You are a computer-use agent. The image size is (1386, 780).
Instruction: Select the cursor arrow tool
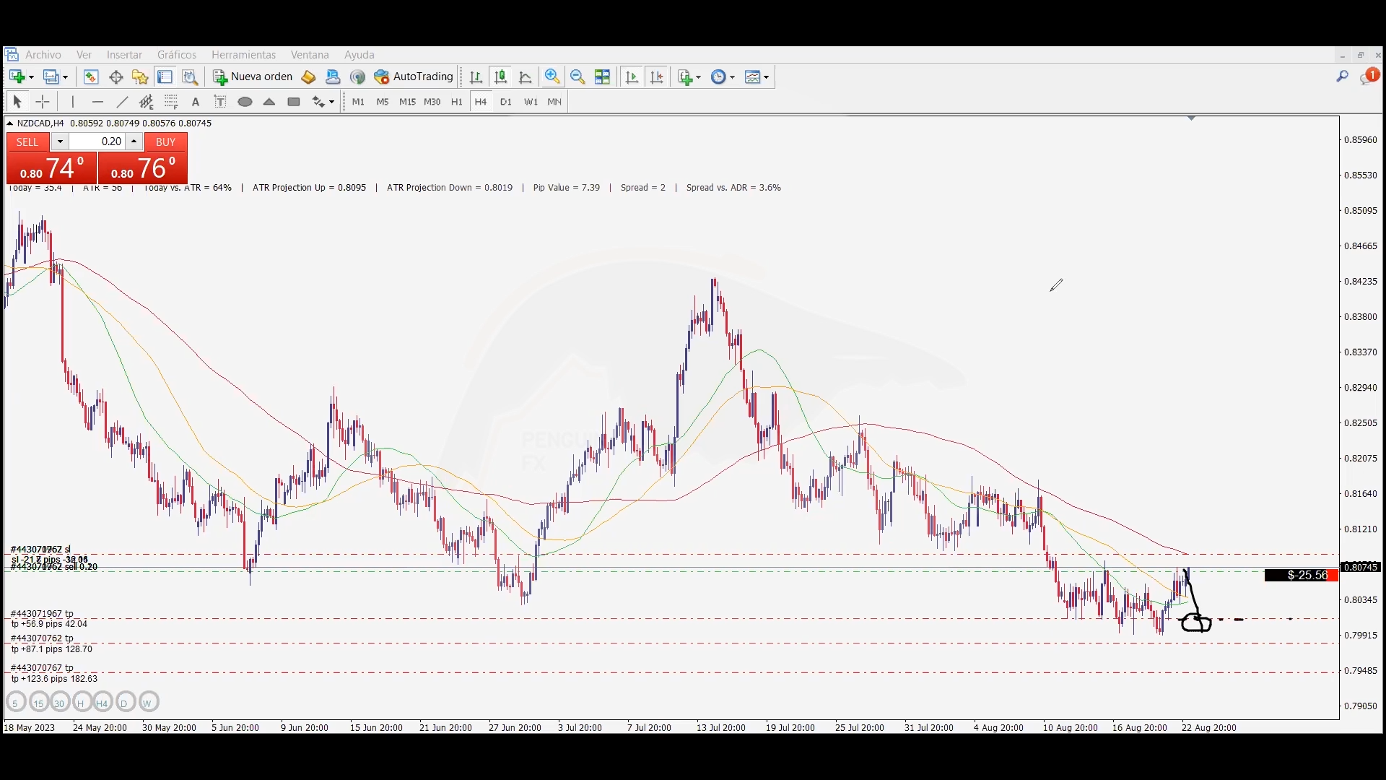[17, 102]
